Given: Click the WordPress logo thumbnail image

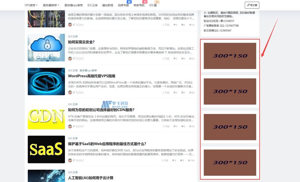Looking at the screenshot, I should click(46, 82).
